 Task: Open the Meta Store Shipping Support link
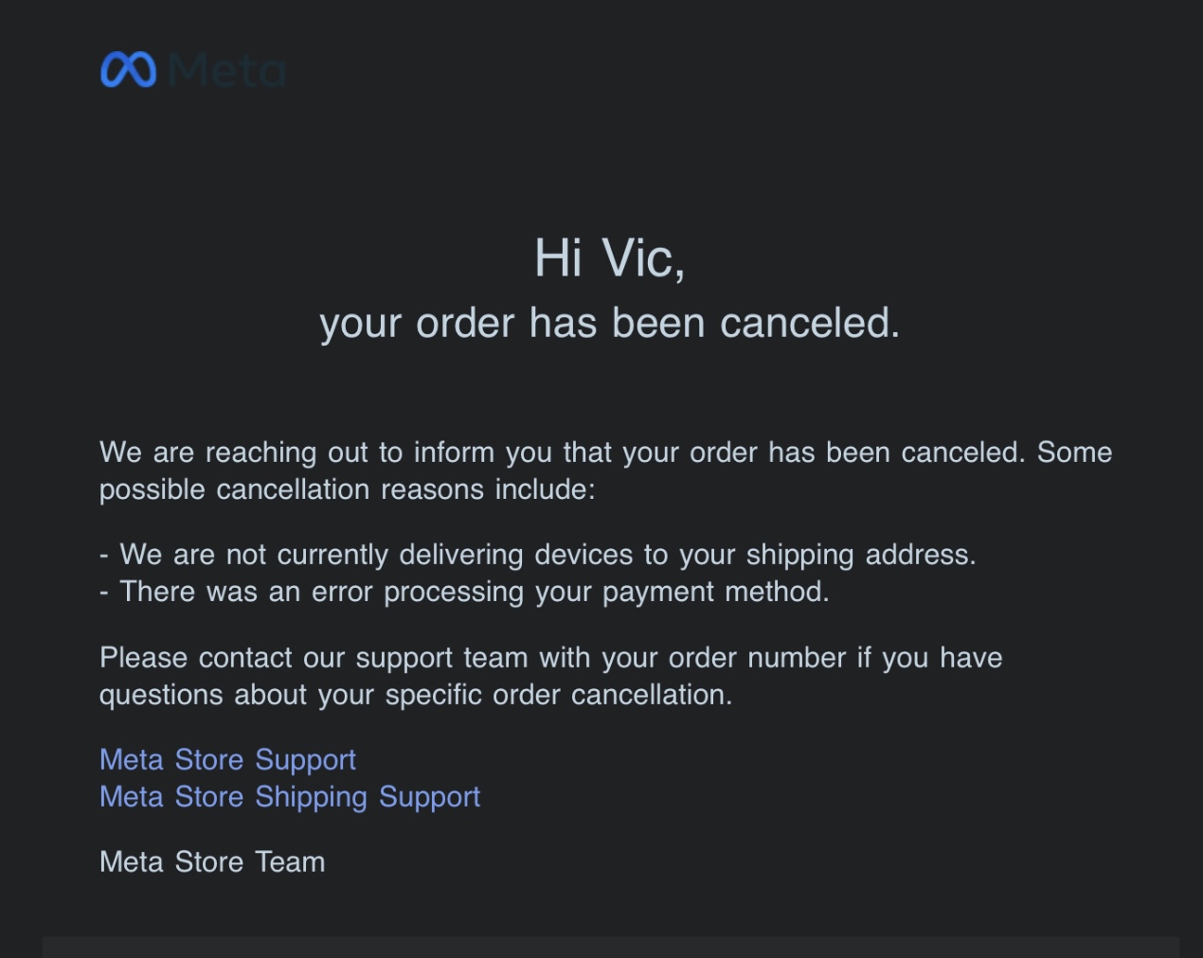pos(290,796)
